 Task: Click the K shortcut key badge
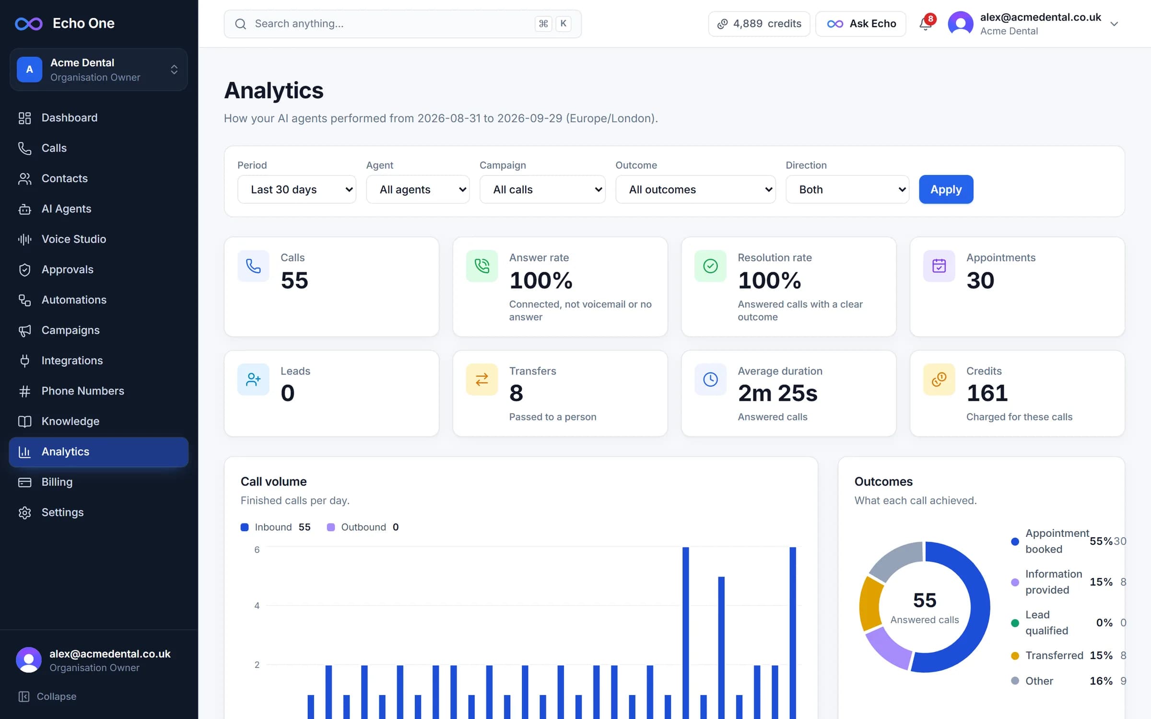[x=563, y=23]
